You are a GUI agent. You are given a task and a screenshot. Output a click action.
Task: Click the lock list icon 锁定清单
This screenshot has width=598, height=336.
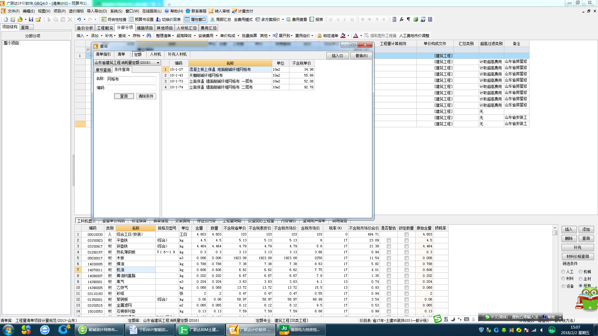pos(319,36)
